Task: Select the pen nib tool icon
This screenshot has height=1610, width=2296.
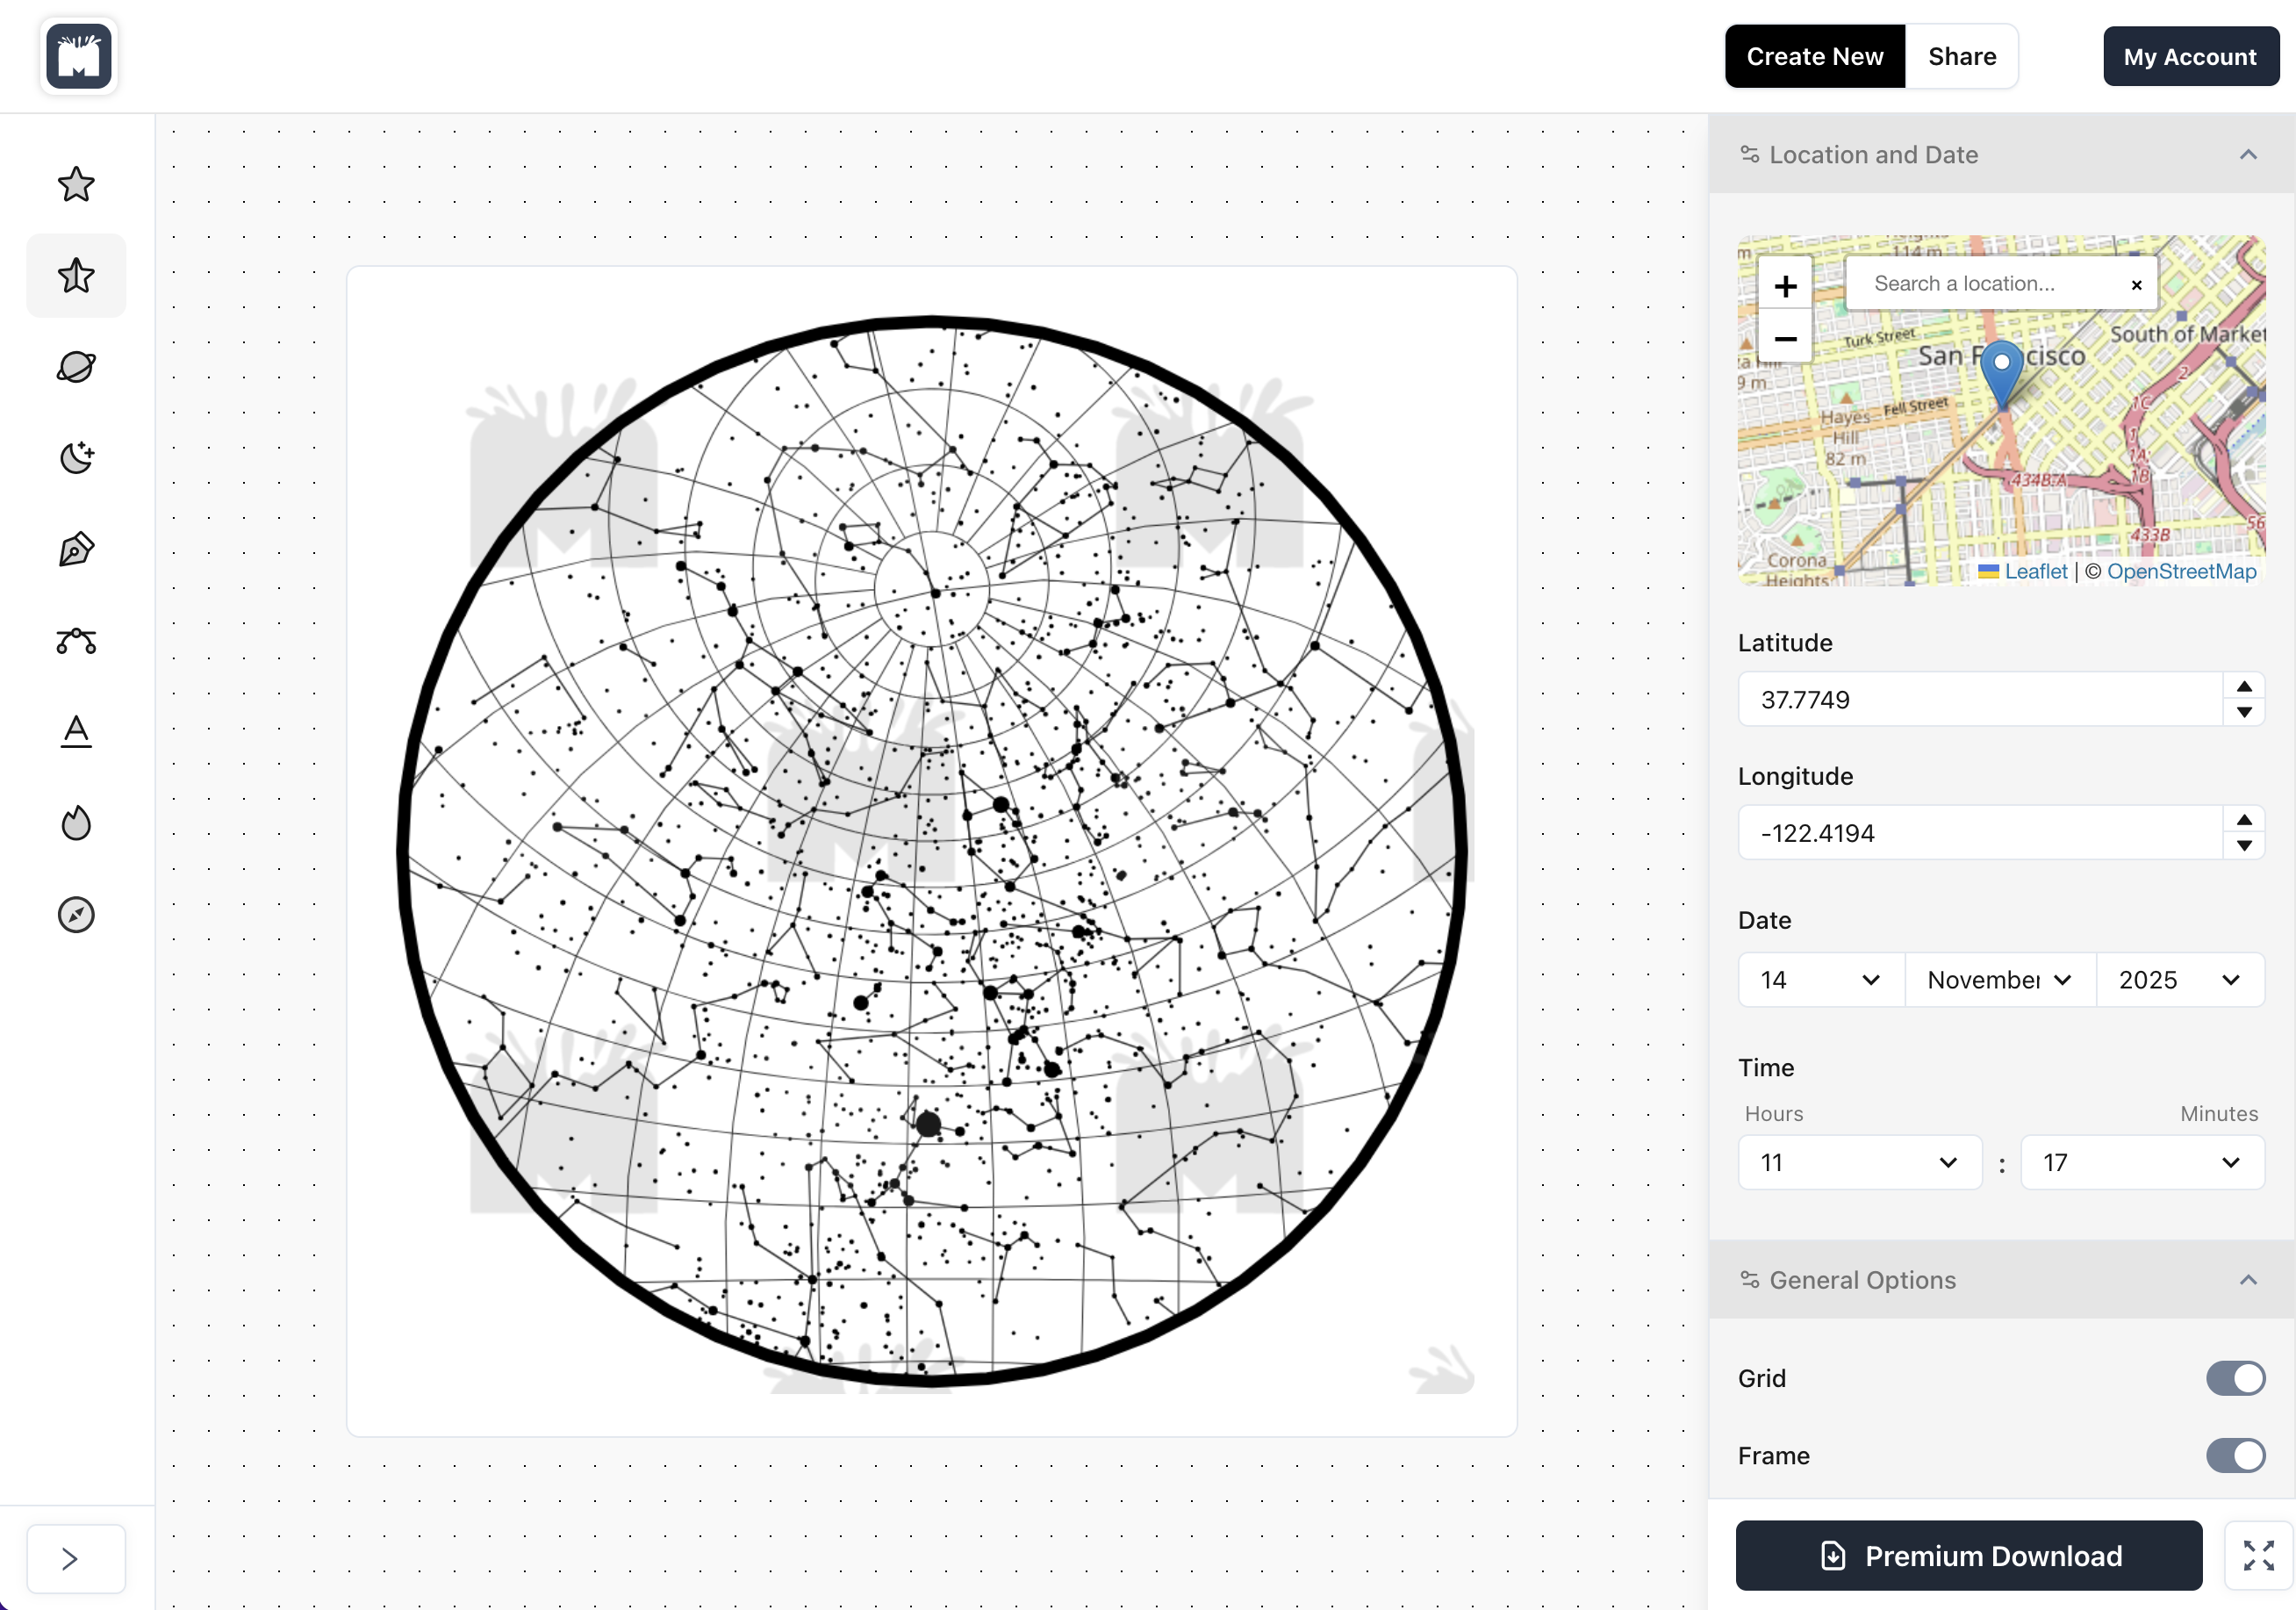Action: click(x=76, y=549)
